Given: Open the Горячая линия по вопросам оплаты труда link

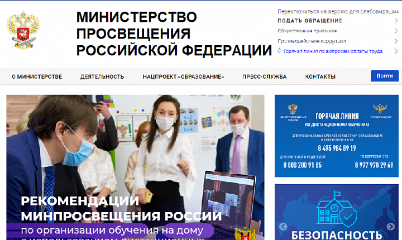Looking at the screenshot, I should tap(333, 51).
